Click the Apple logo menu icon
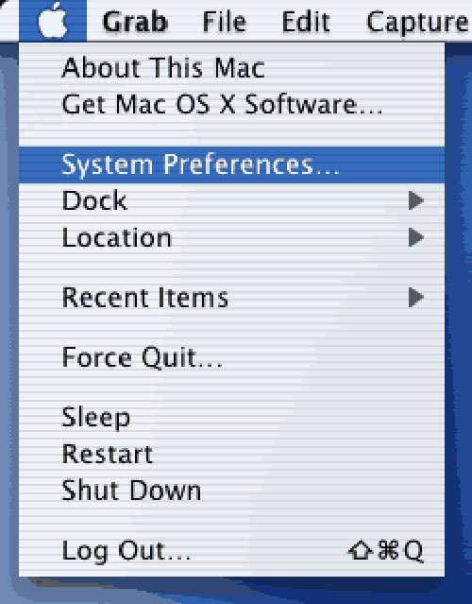The height and width of the screenshot is (604, 472). click(53, 20)
